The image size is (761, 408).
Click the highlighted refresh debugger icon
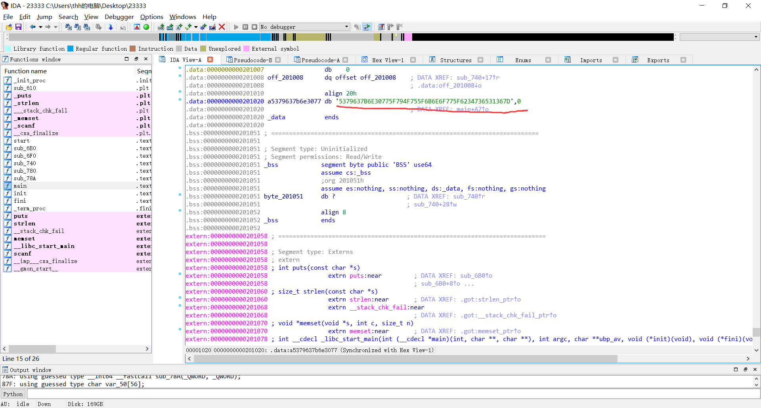pyautogui.click(x=367, y=27)
